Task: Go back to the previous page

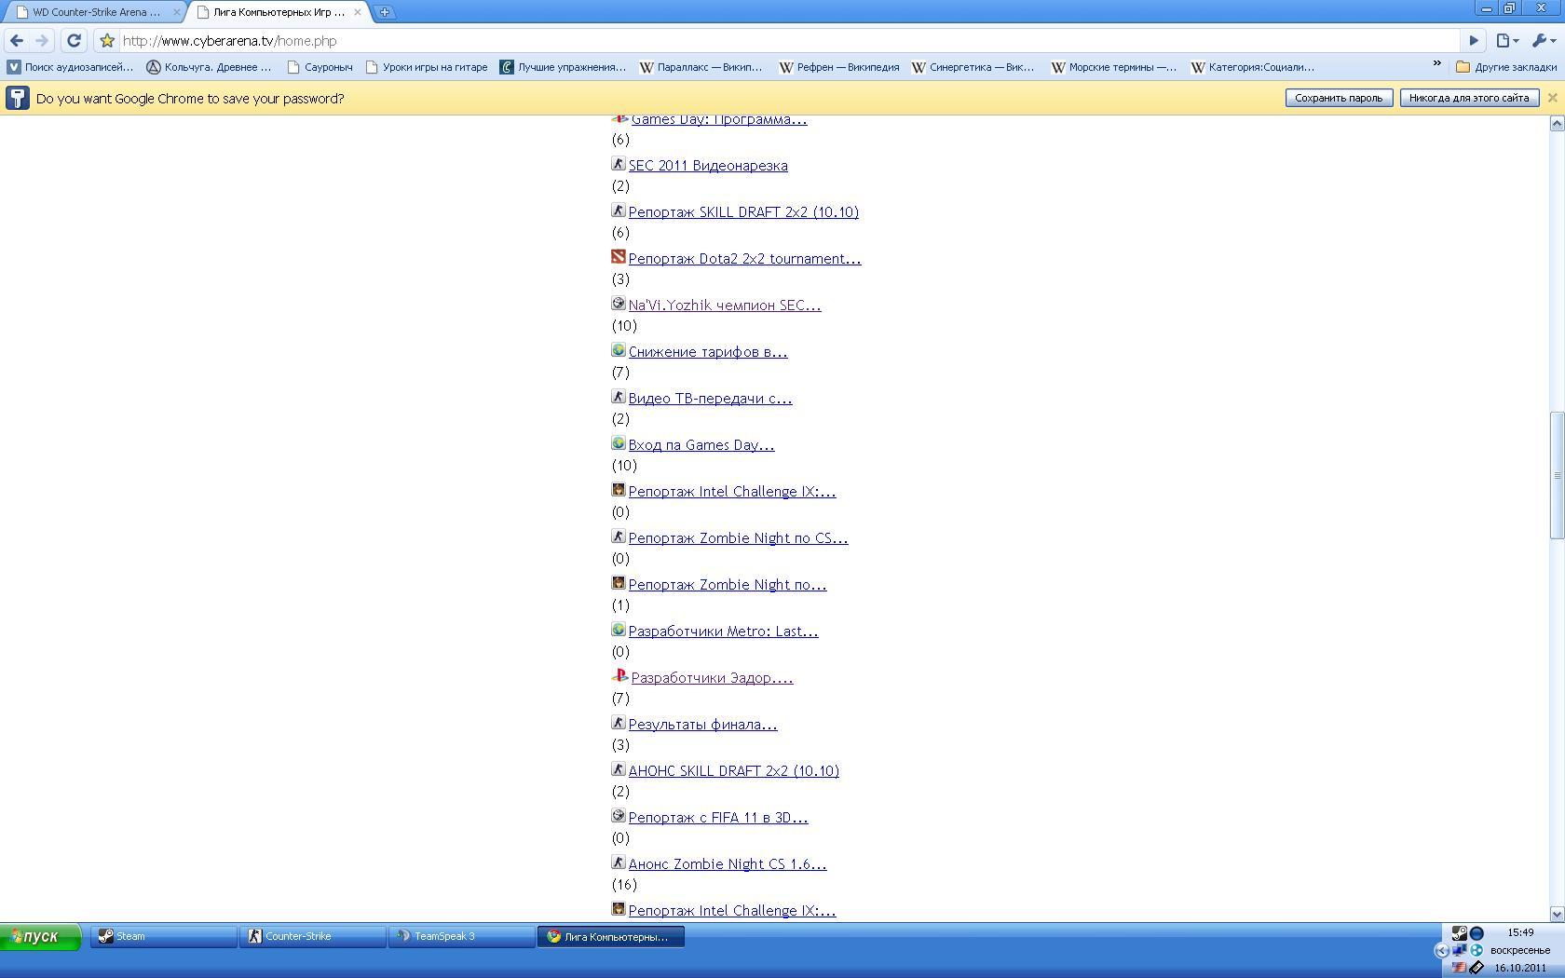Action: pos(17,41)
